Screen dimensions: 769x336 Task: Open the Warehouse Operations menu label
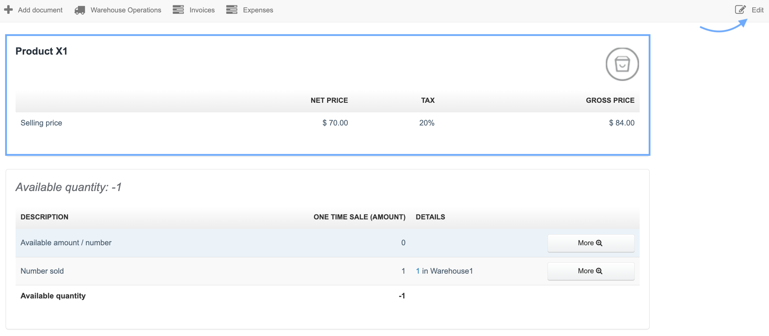click(126, 10)
